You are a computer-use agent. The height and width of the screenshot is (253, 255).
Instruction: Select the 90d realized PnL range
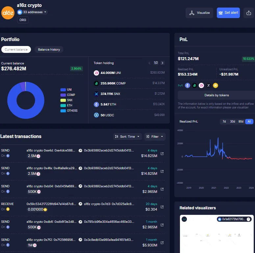[x=241, y=122]
